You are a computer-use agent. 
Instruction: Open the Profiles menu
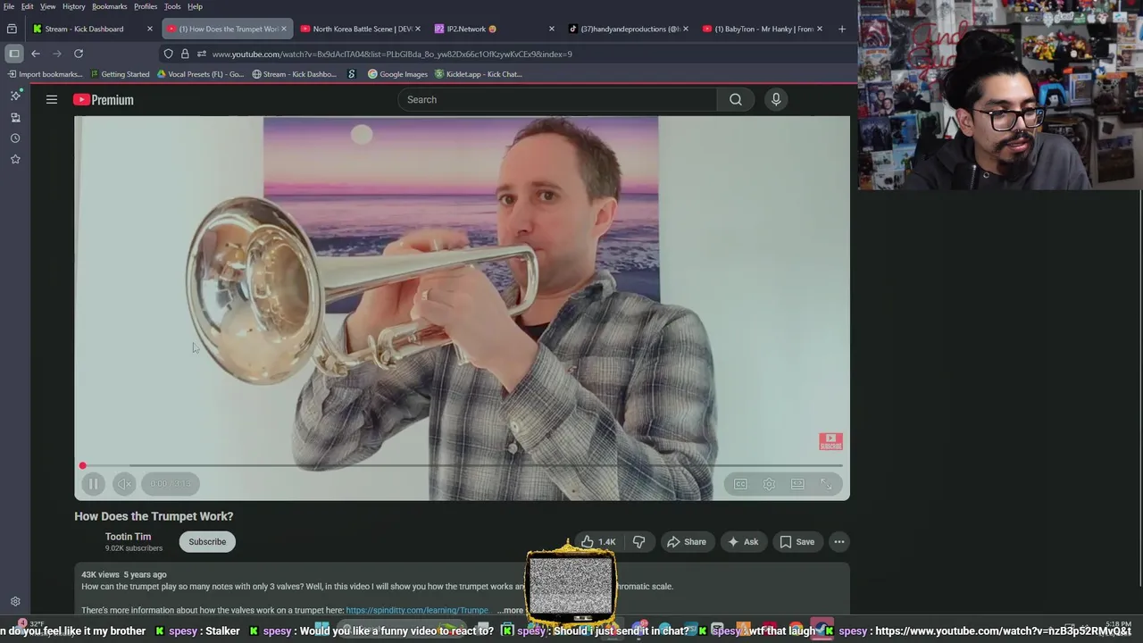point(146,6)
